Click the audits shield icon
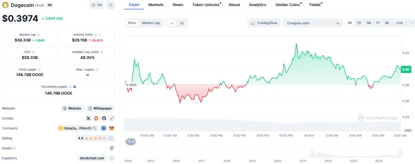415x164 pixels. pos(112,148)
